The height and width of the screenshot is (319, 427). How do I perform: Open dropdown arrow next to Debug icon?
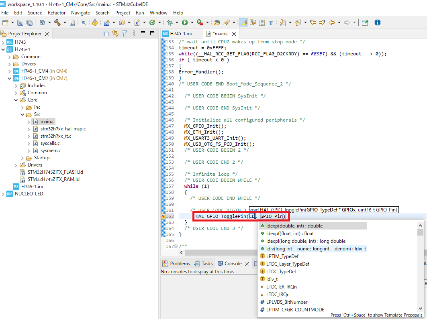pos(177,22)
